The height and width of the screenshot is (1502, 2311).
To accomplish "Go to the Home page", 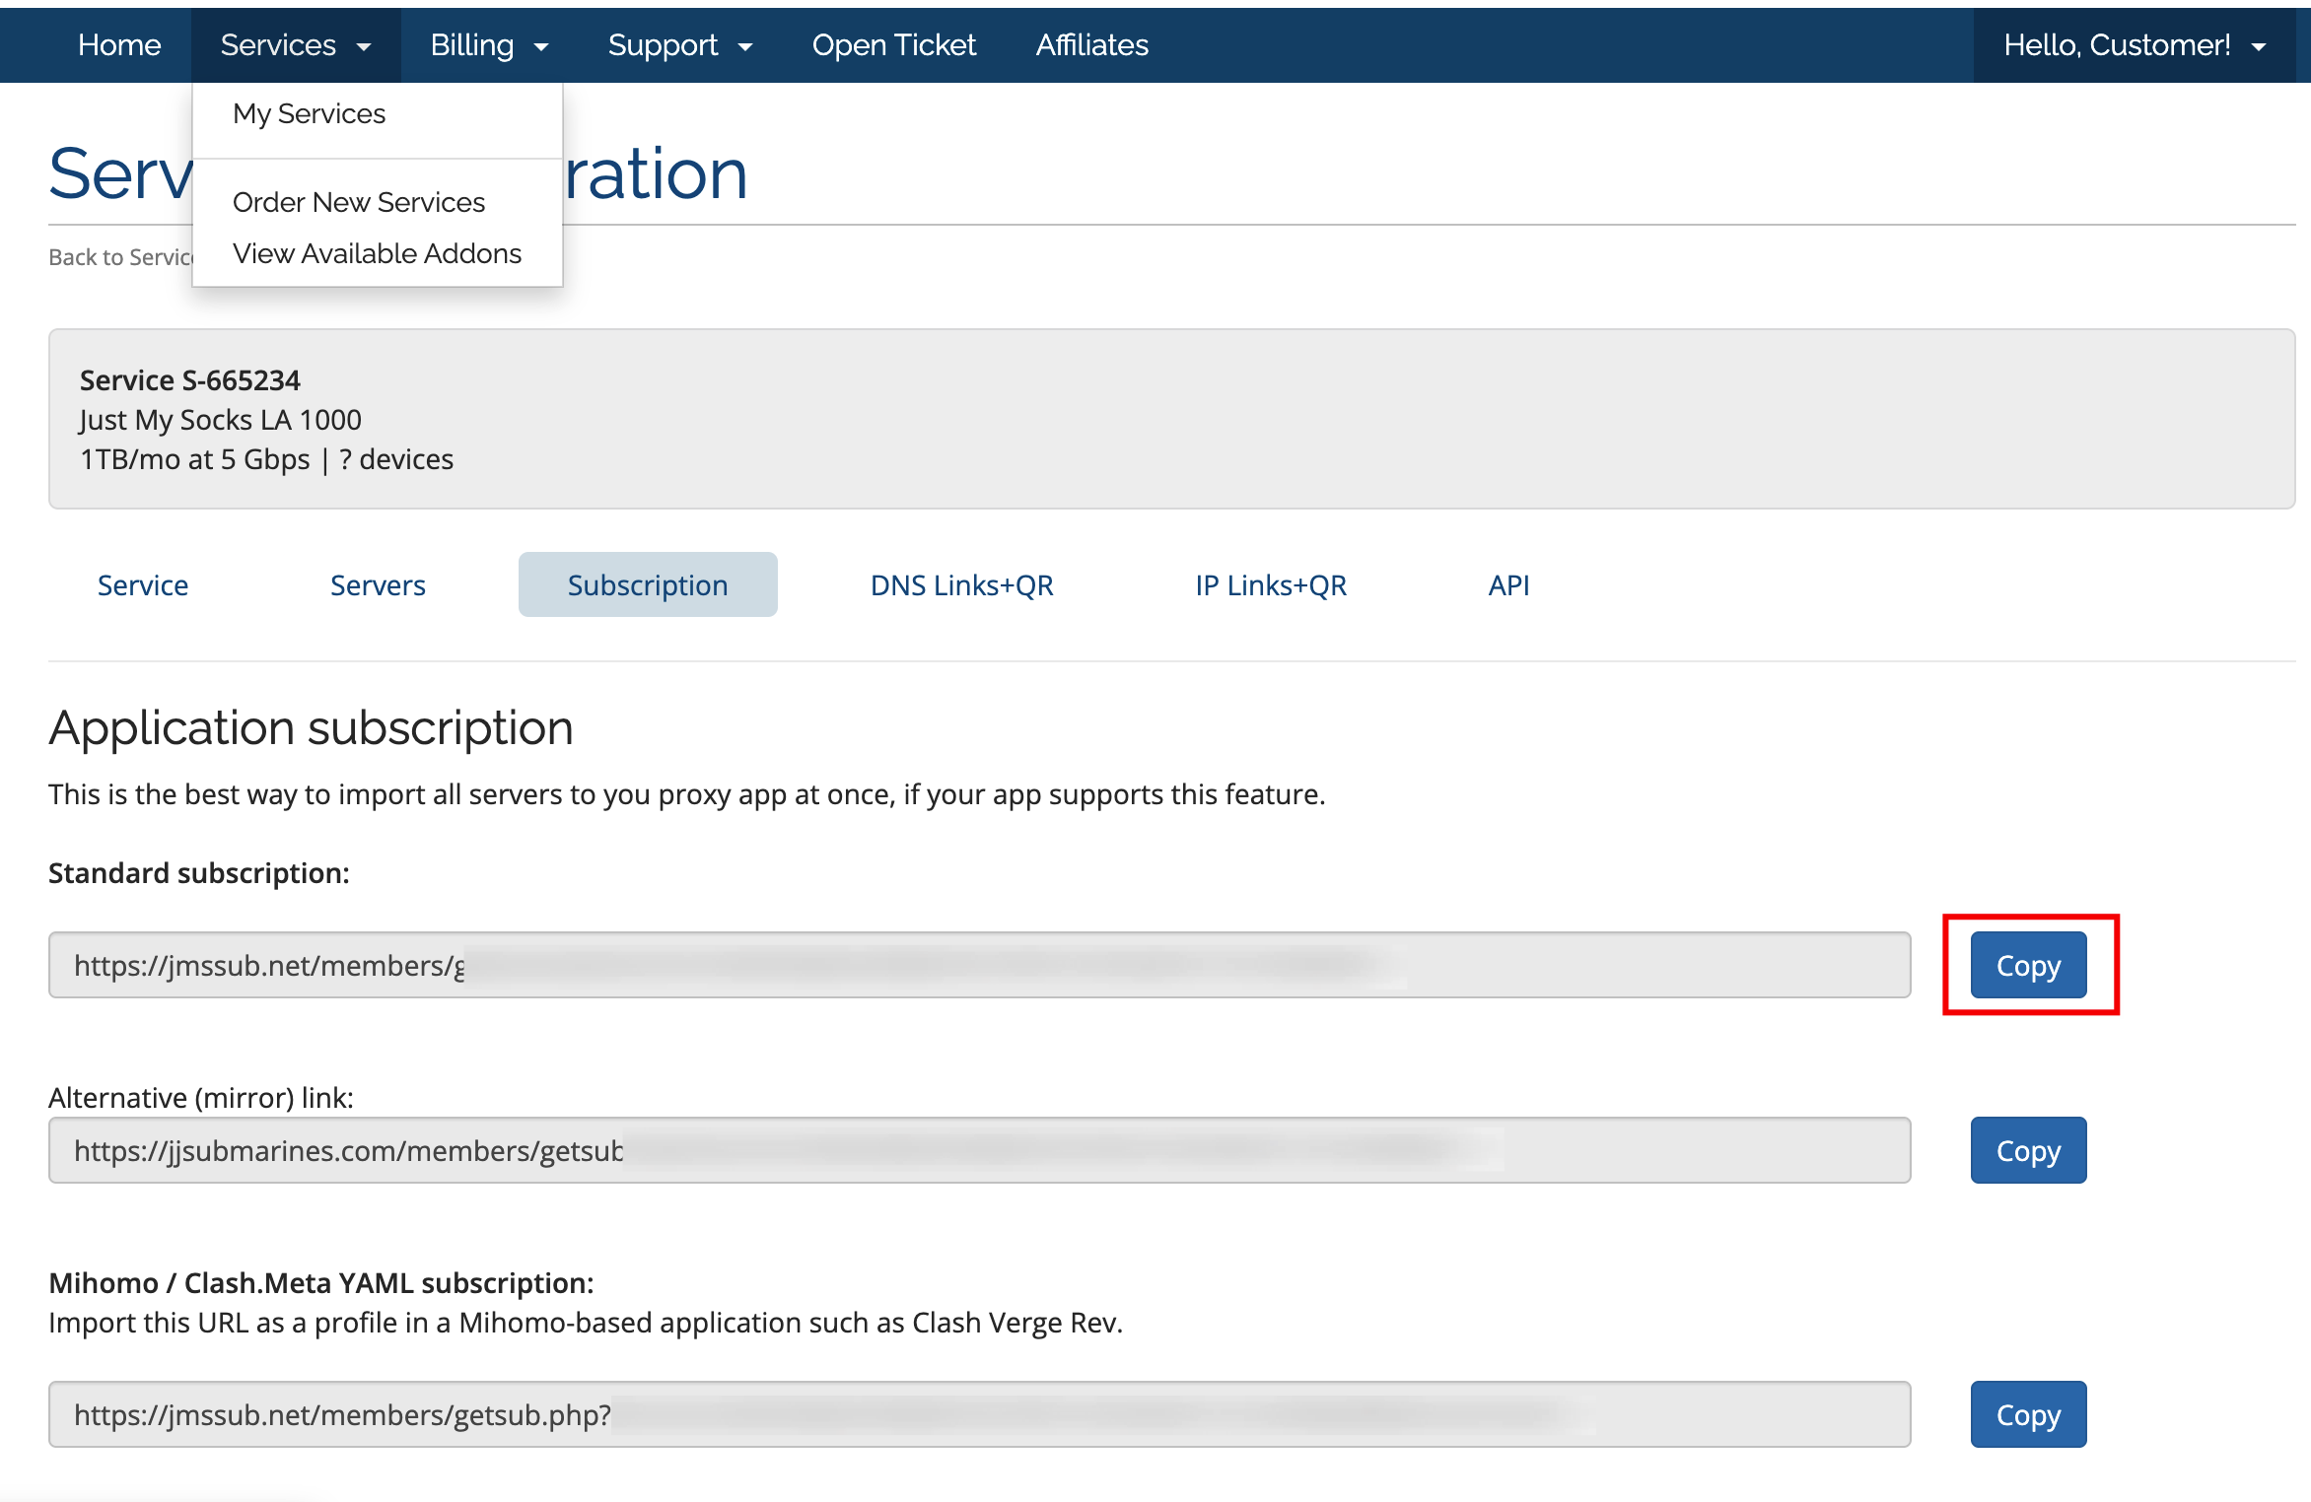I will (x=119, y=45).
